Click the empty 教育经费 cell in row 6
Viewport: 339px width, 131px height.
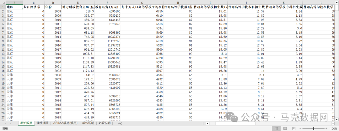coord(108,28)
